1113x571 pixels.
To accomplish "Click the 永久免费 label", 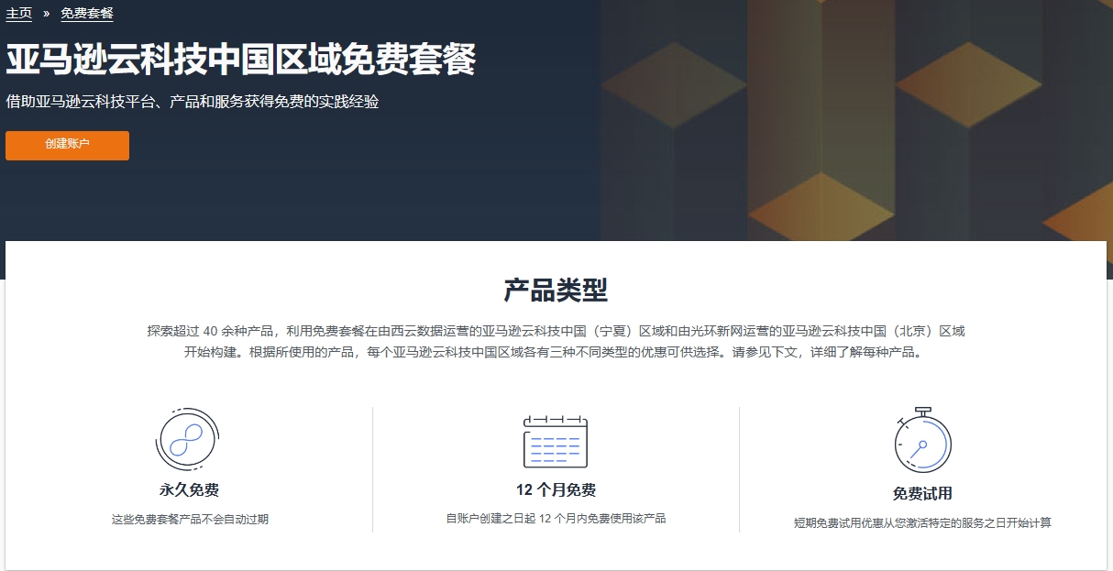I will (x=187, y=489).
